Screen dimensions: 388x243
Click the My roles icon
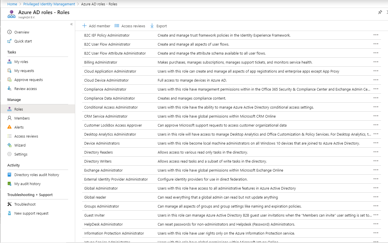10,62
